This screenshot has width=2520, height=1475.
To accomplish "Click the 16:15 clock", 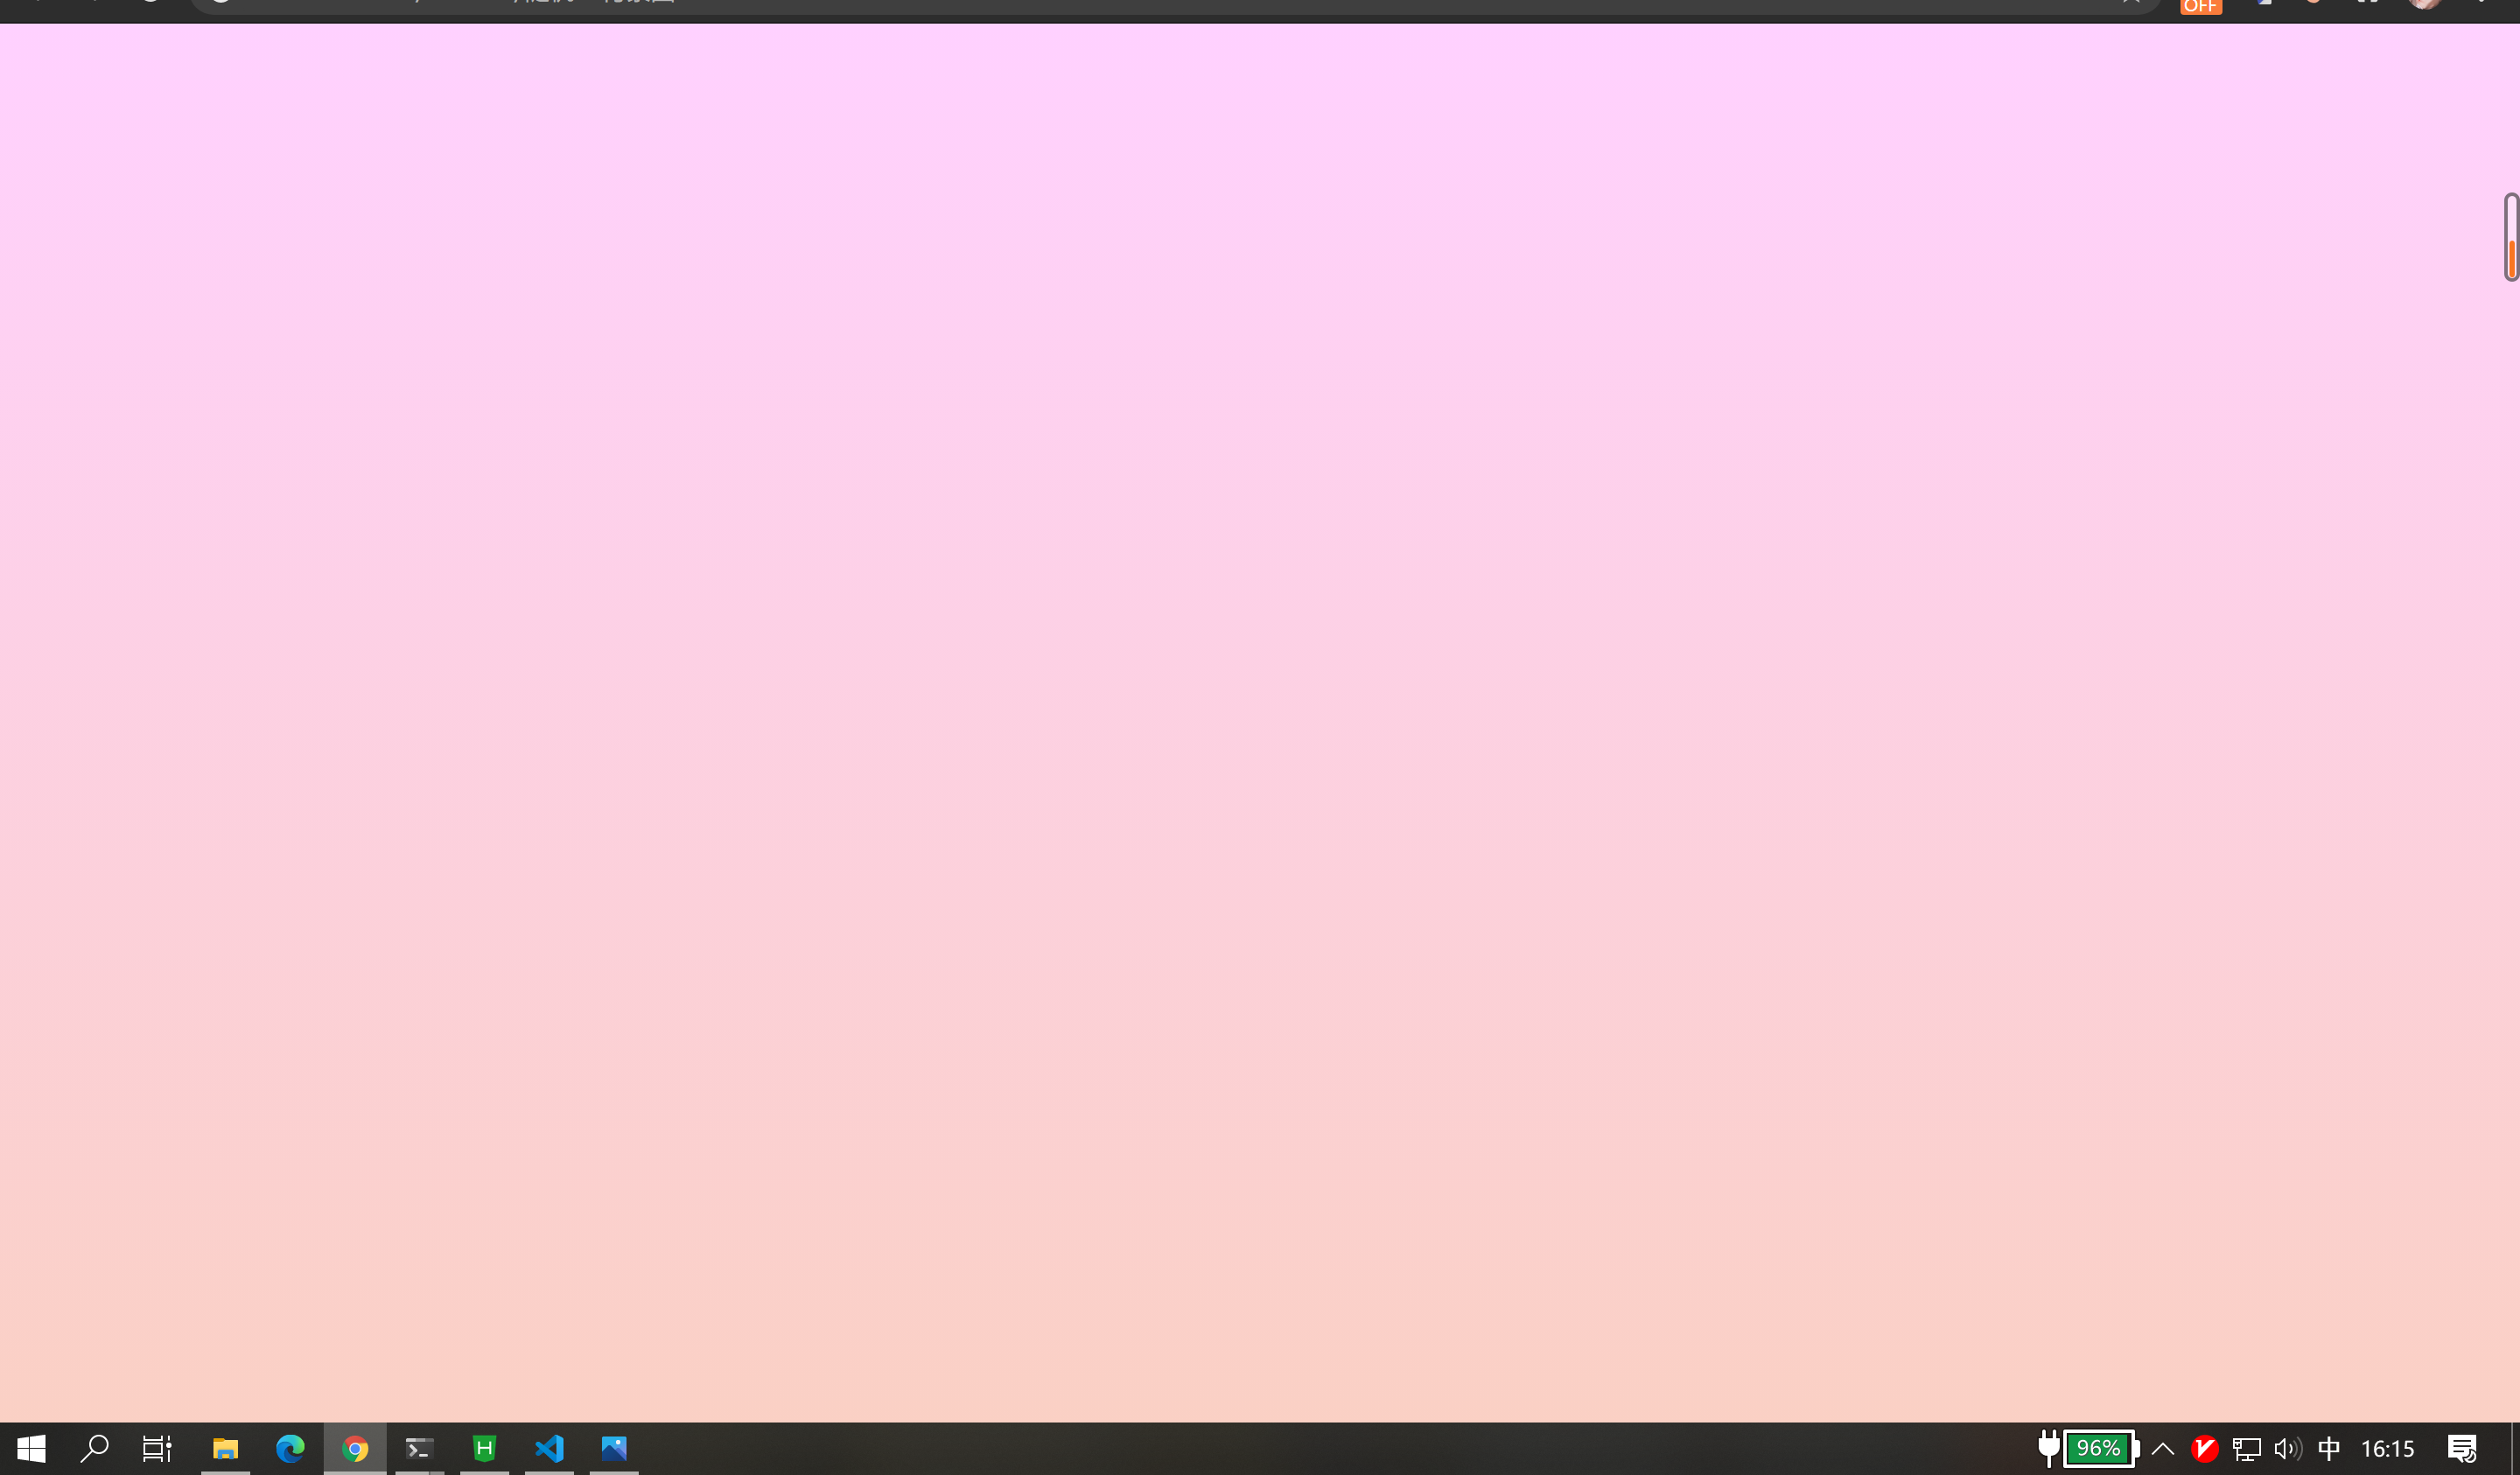I will click(2387, 1448).
